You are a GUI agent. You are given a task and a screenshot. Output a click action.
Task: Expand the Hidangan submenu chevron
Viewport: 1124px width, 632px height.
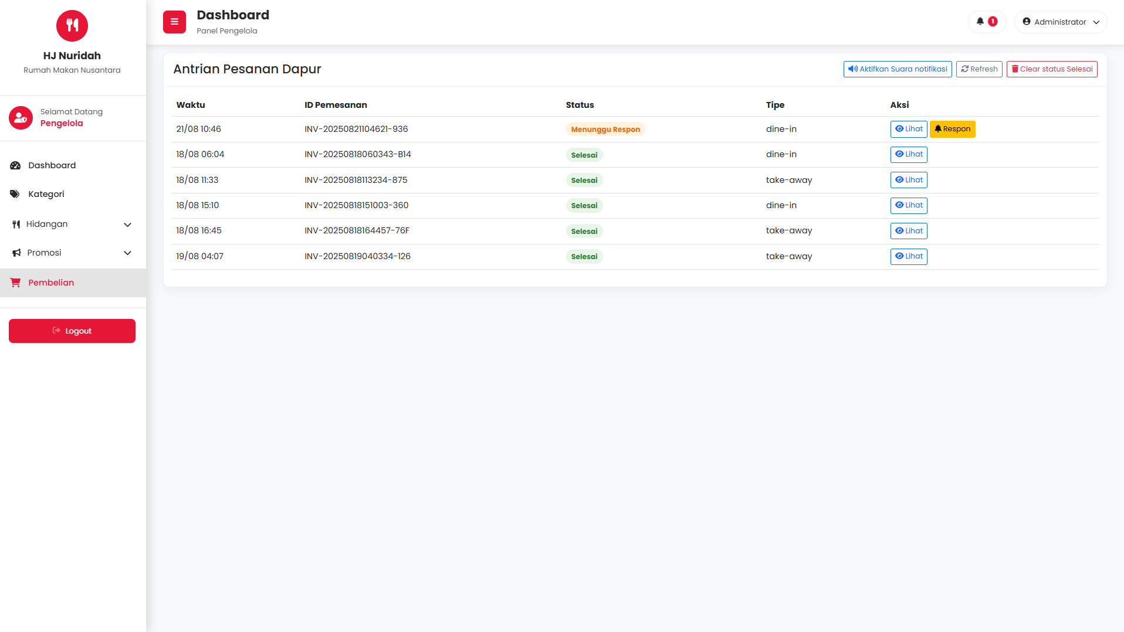coord(127,225)
